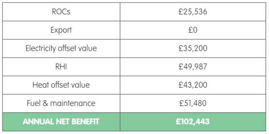Click the ROCs row label
This screenshot has width=269, height=134.
61,12
